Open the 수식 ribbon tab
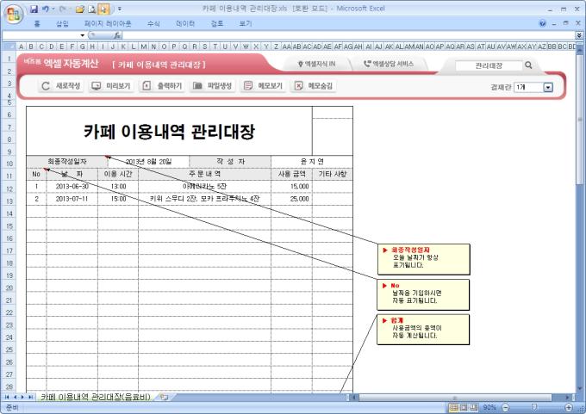586x414 pixels. [153, 23]
